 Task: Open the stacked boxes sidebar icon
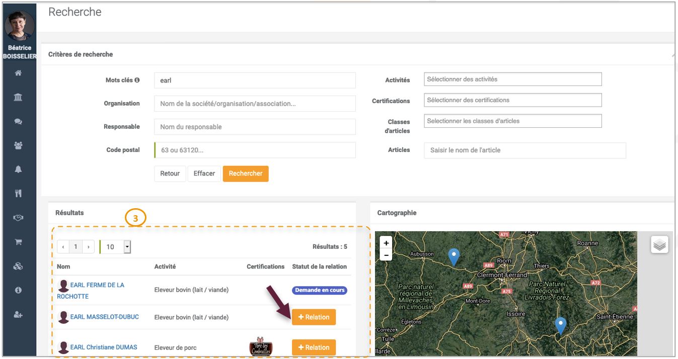pos(18,266)
